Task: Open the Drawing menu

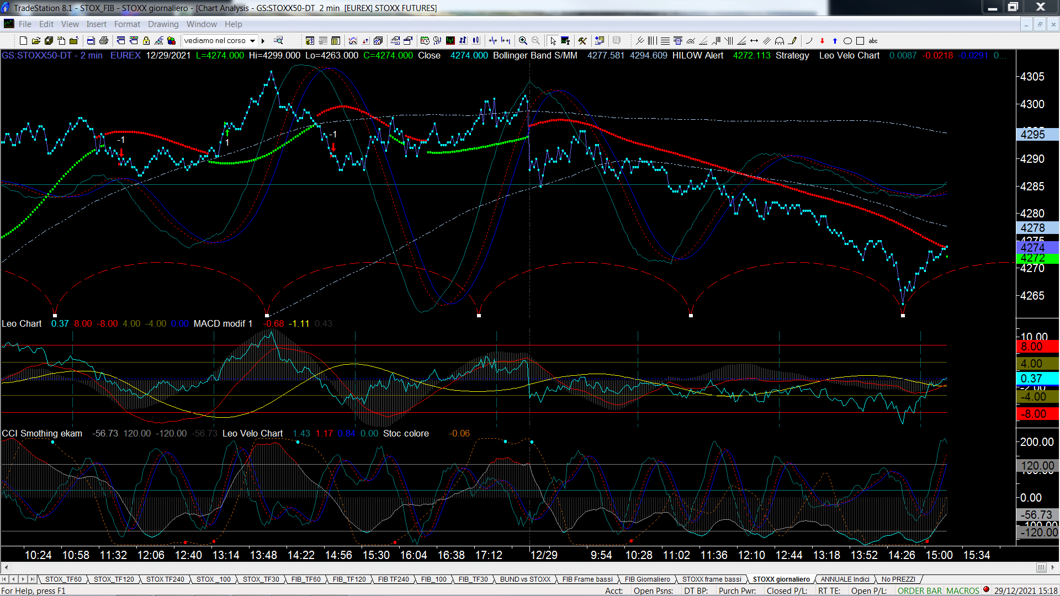Action: point(163,24)
